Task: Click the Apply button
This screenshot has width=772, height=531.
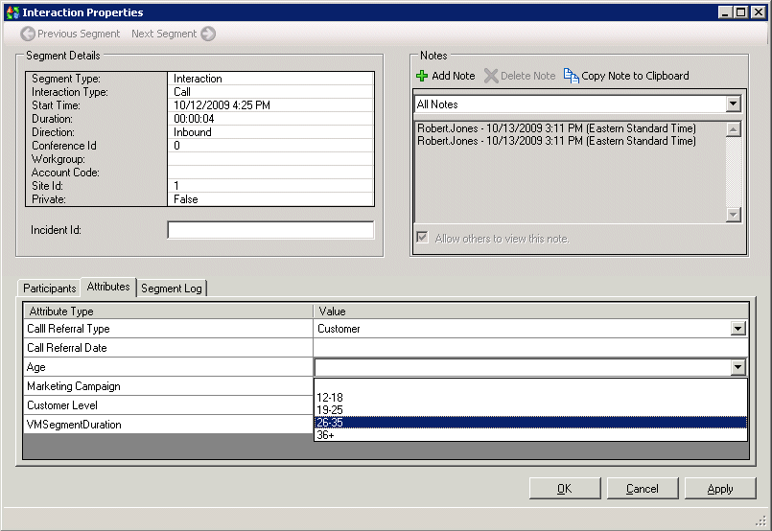Action: [x=720, y=489]
